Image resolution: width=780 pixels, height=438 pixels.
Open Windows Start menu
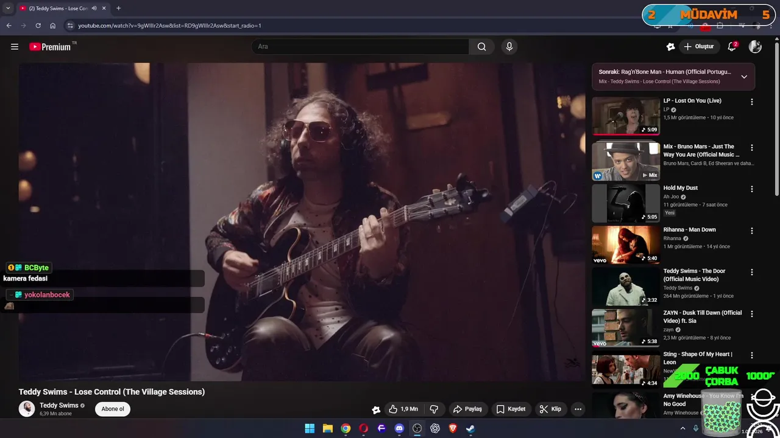(310, 428)
